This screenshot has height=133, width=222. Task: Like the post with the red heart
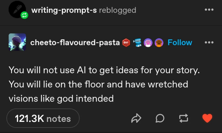(x=207, y=119)
